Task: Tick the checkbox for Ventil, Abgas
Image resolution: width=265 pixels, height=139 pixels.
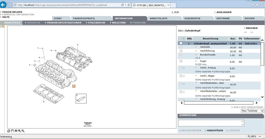Action: pos(181,76)
